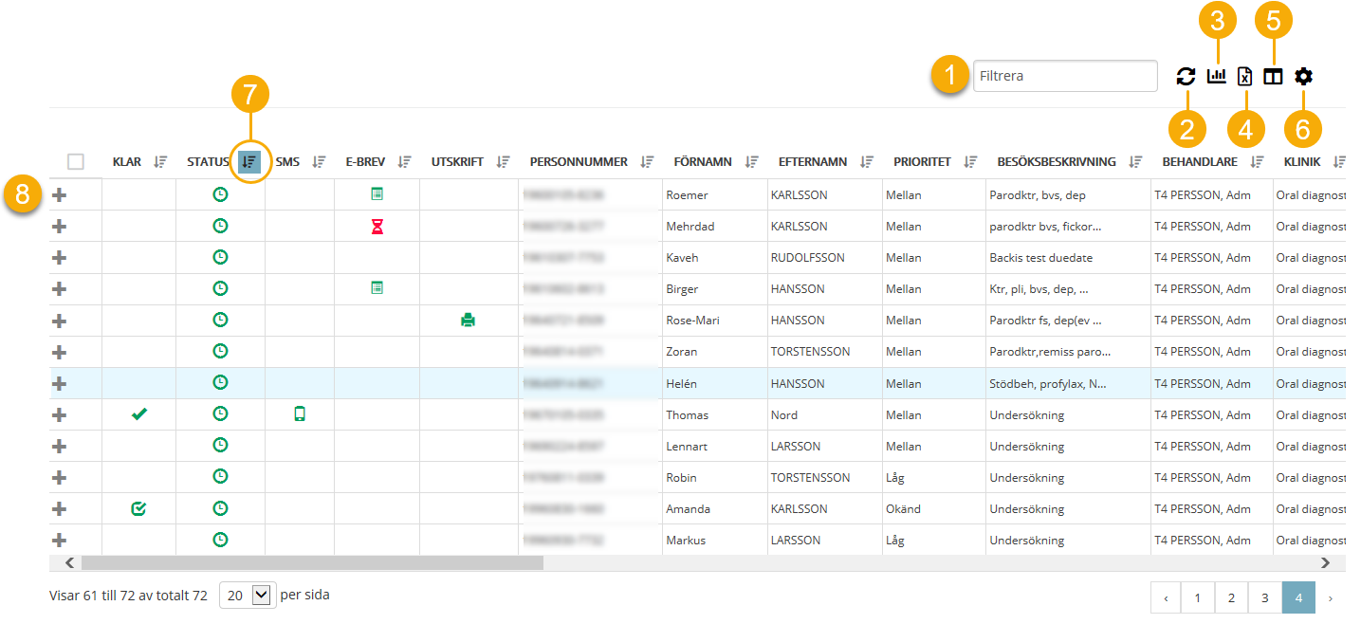Toggle the select-all checkbox in header

tap(76, 162)
